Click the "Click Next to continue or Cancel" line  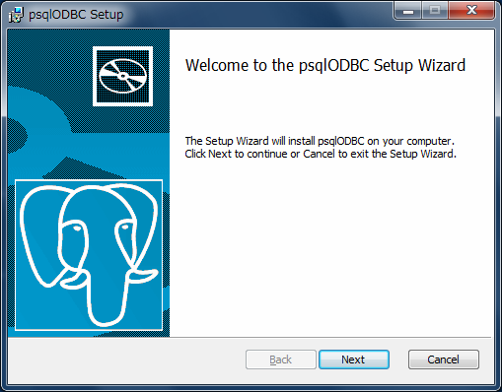[x=321, y=154]
